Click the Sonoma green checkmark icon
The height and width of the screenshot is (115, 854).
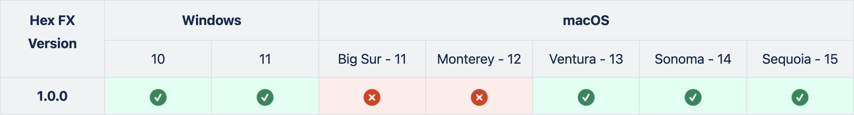(x=693, y=97)
